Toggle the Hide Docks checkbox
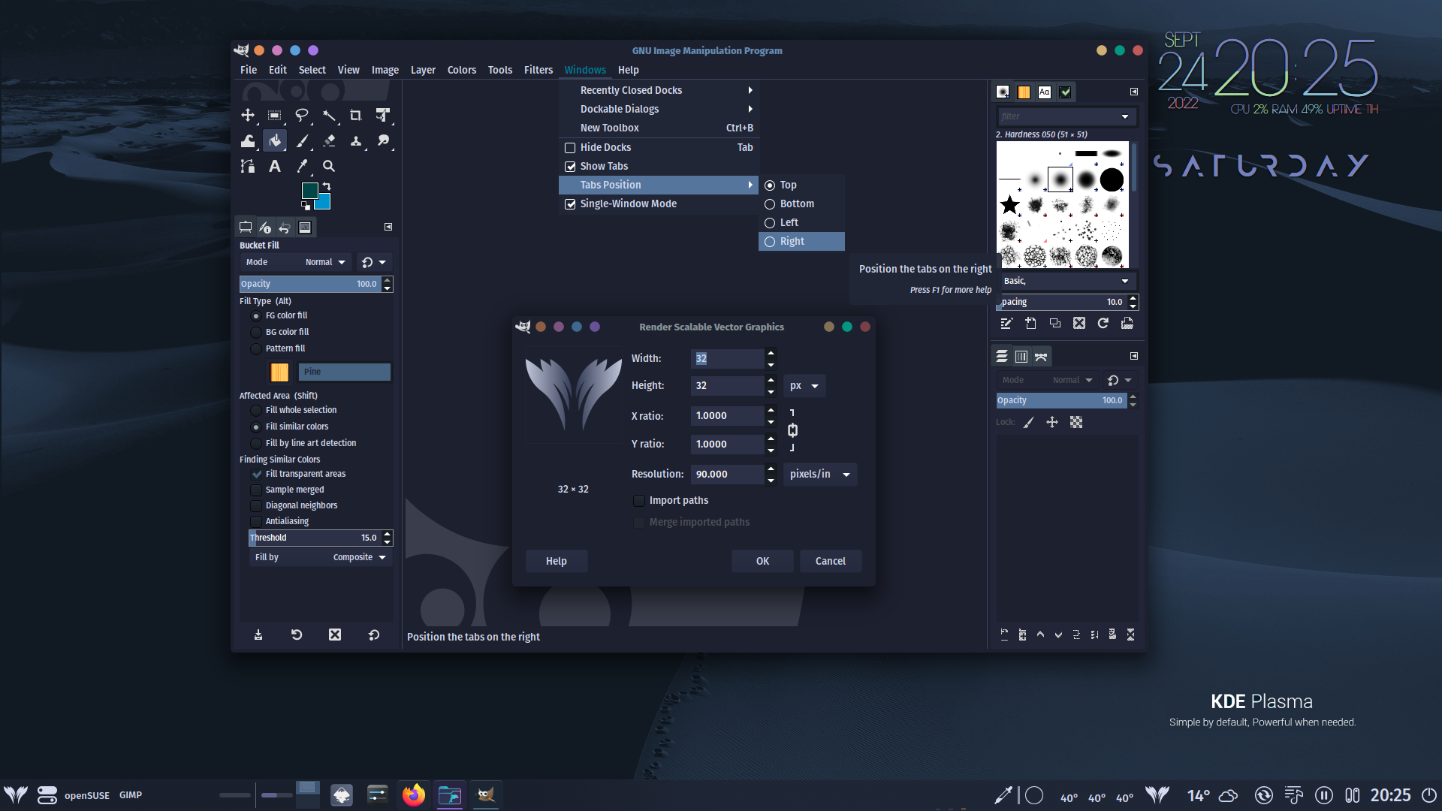 [x=570, y=148]
